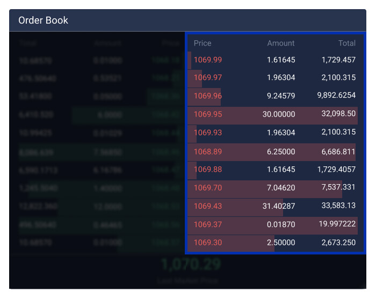Select the 1069.95 ask price

point(208,114)
